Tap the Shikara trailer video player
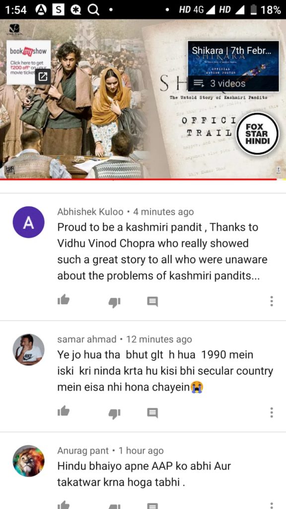The width and height of the screenshot is (286, 509). (143, 99)
